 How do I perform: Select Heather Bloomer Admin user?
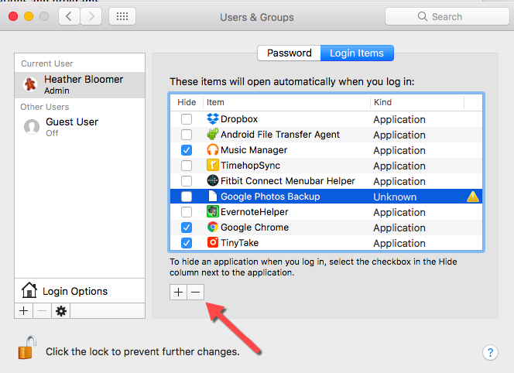80,85
